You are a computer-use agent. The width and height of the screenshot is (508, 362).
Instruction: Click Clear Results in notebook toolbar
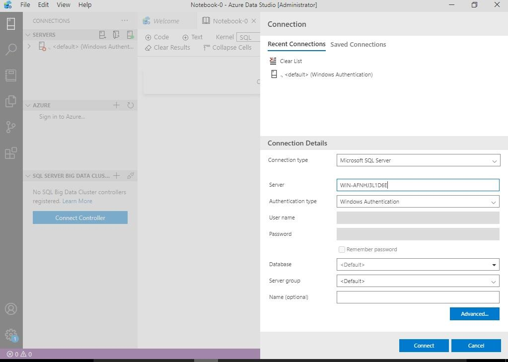pos(167,48)
